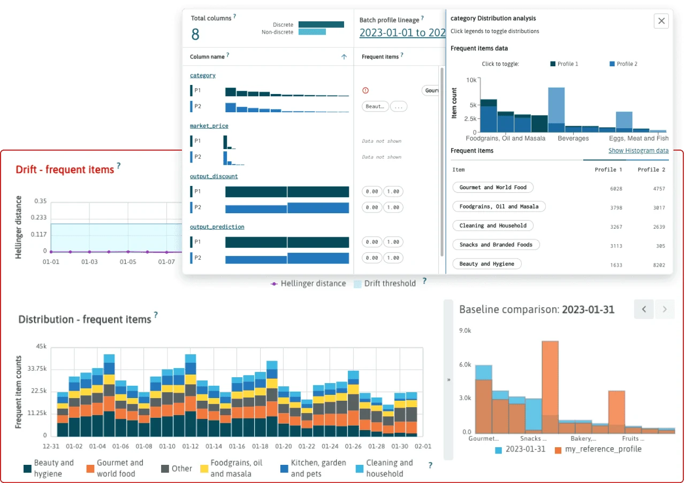Click Show Histogram data link
Viewport: 686px width, 483px height.
(x=638, y=151)
